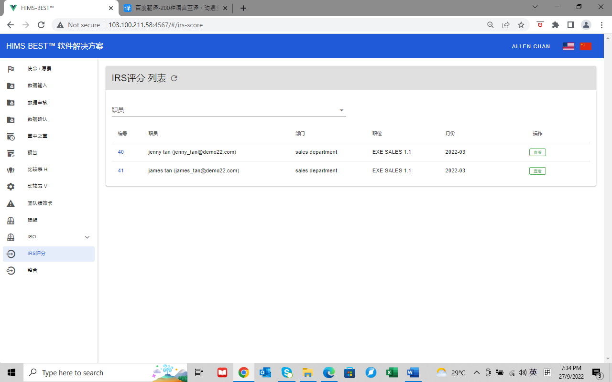Open Excel from the Windows taskbar
Image resolution: width=612 pixels, height=382 pixels.
pyautogui.click(x=392, y=372)
